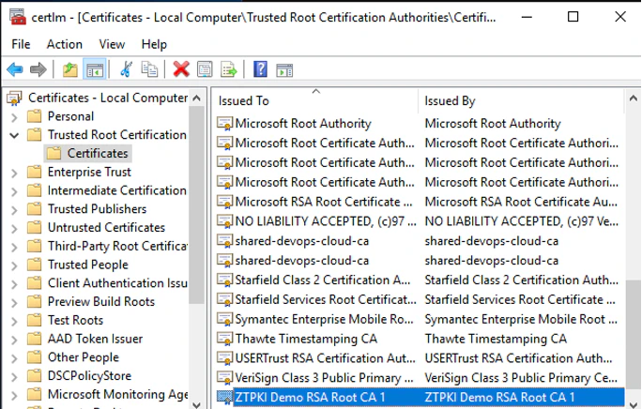This screenshot has width=642, height=409.
Task: Click the Certificates - Local Computer root icon
Action: 14,98
